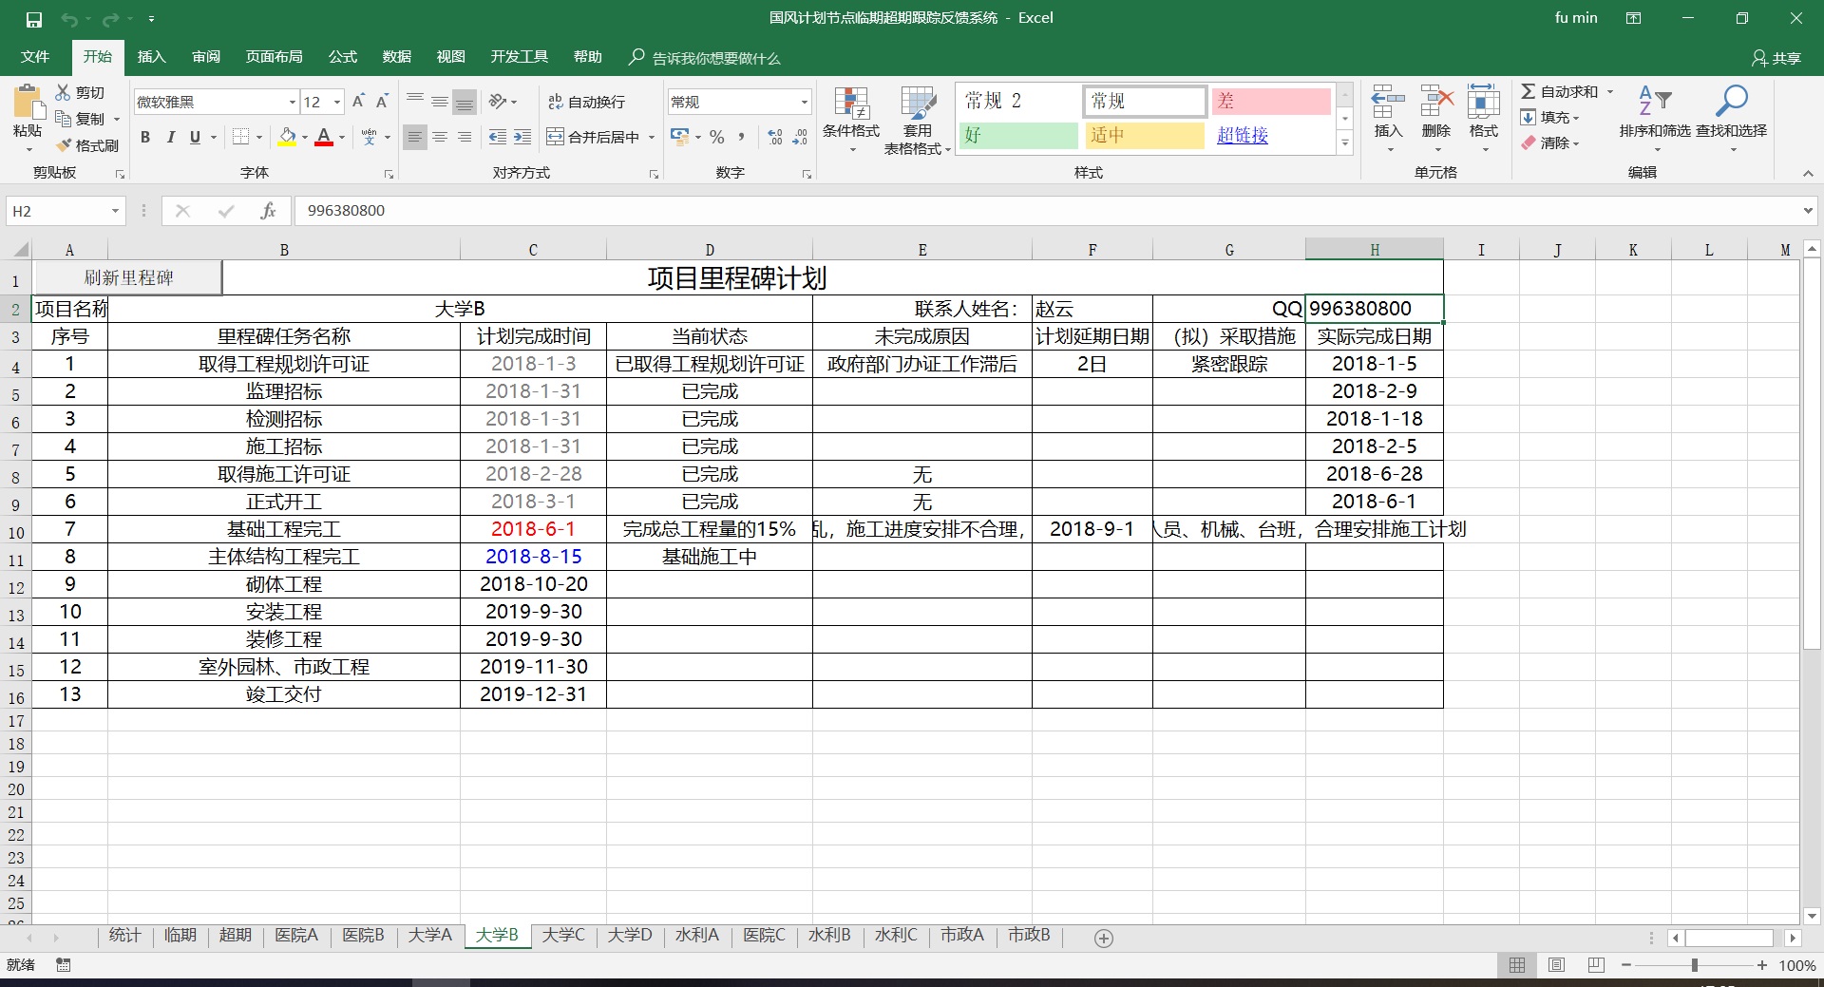Align text to the right
The width and height of the screenshot is (1824, 987).
click(465, 137)
